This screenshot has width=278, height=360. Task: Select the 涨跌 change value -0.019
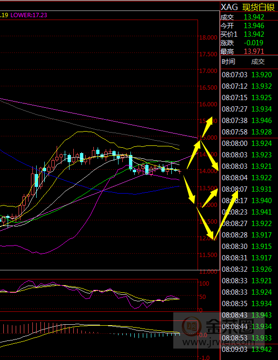pyautogui.click(x=253, y=43)
